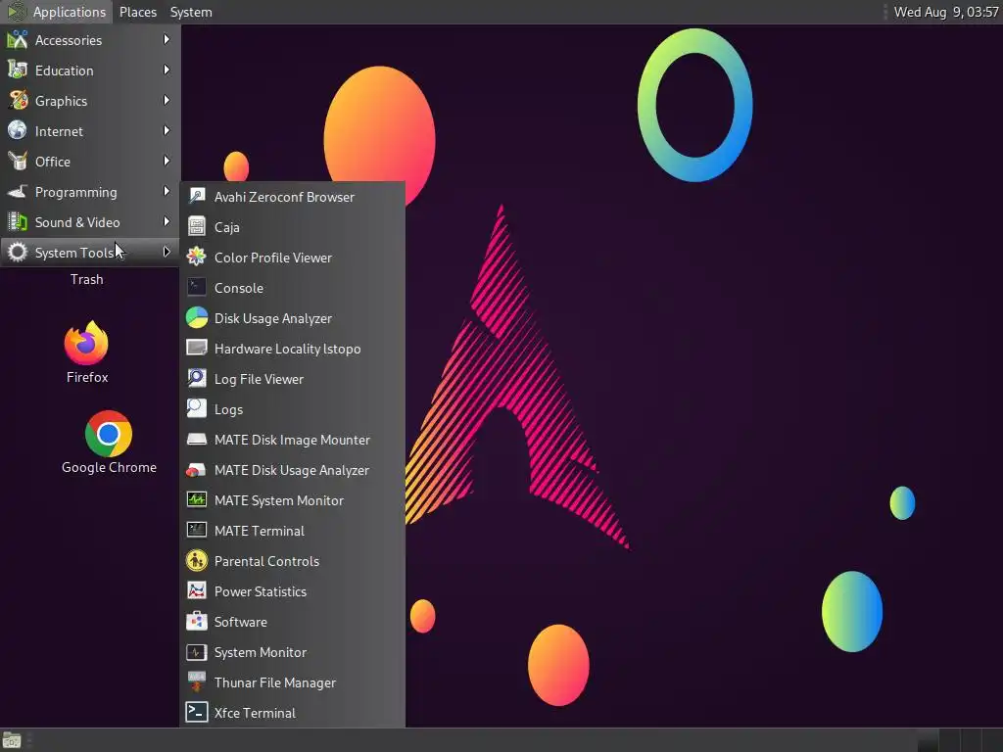
Task: Click the Graphics category icon
Action: coord(18,101)
